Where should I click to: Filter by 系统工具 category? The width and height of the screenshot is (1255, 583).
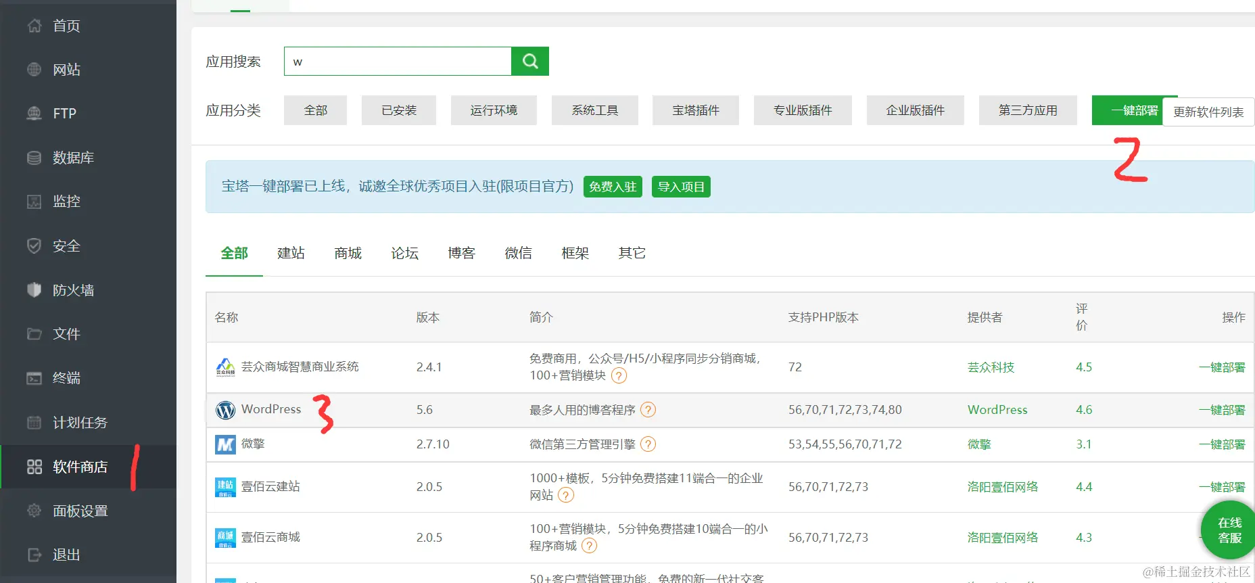coord(595,110)
